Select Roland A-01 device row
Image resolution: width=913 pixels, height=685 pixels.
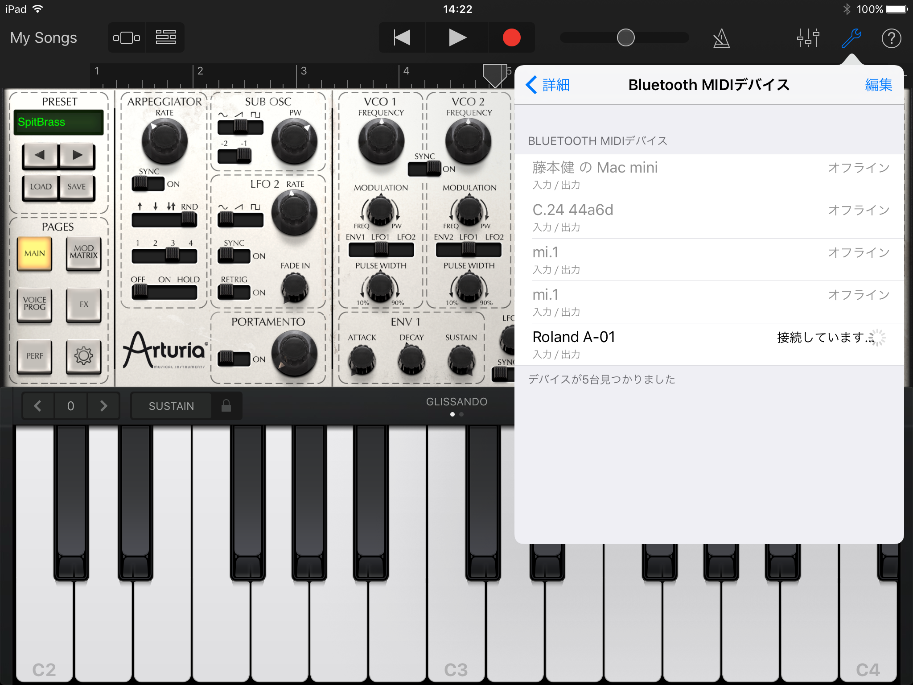(x=709, y=344)
